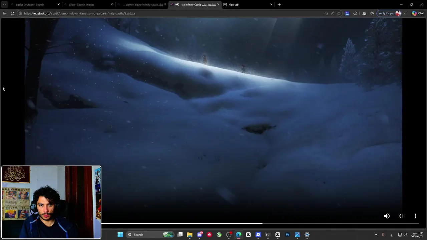Open File Explorer from the taskbar
This screenshot has height=240, width=427.
coord(189,235)
